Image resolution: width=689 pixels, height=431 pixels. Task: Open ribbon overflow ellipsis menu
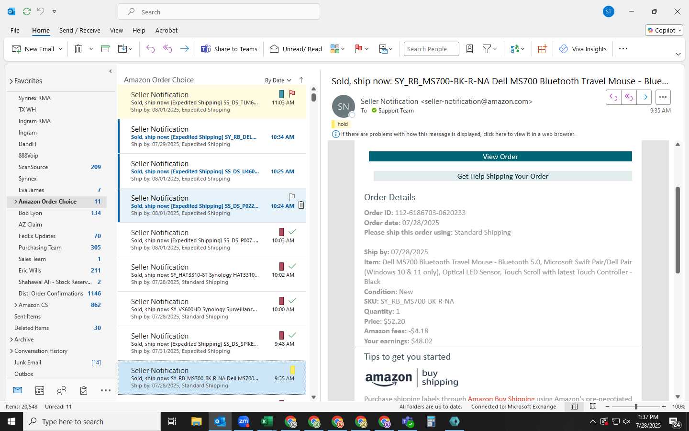click(623, 49)
